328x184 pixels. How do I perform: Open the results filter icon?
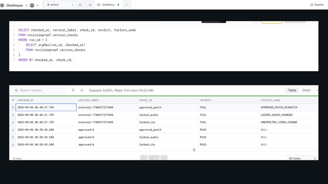pyautogui.click(x=73, y=90)
